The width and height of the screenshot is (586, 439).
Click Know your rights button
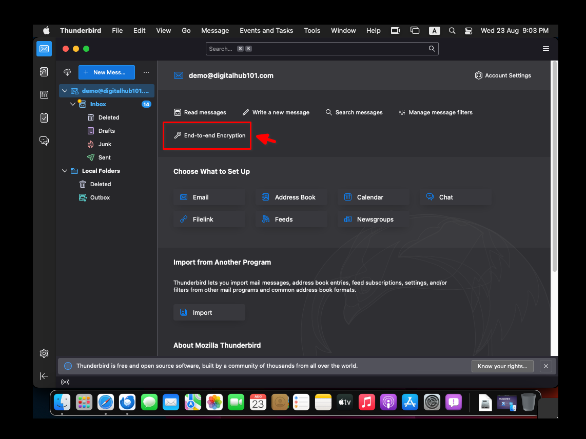[x=502, y=366]
